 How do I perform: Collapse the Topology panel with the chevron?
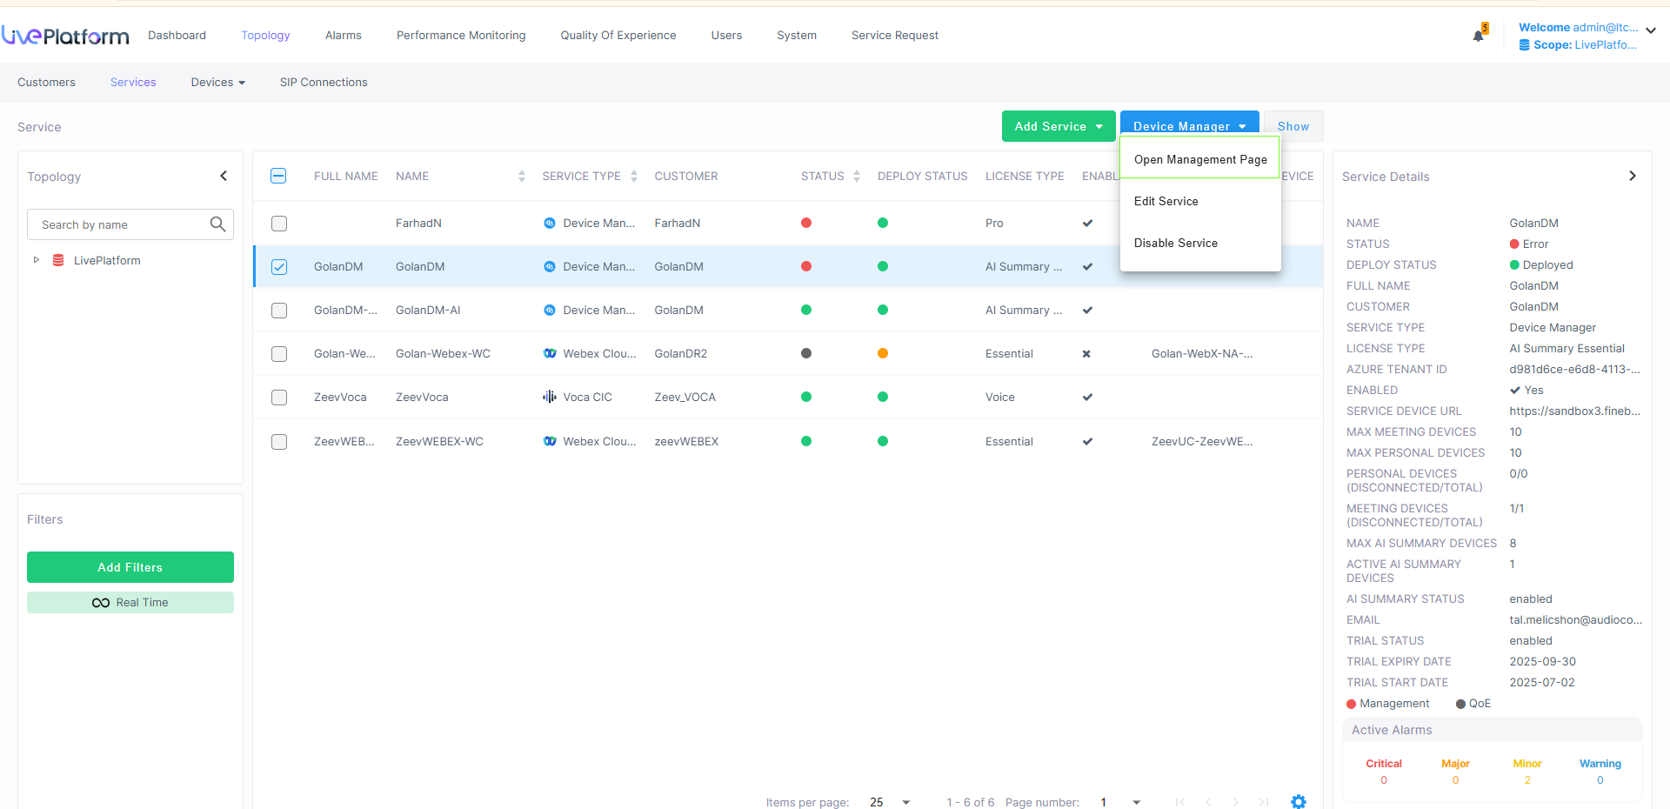(x=224, y=176)
